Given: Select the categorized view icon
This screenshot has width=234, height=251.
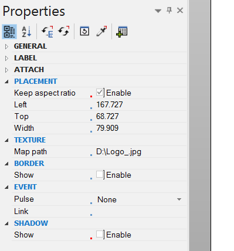Looking at the screenshot, I should [9, 32].
